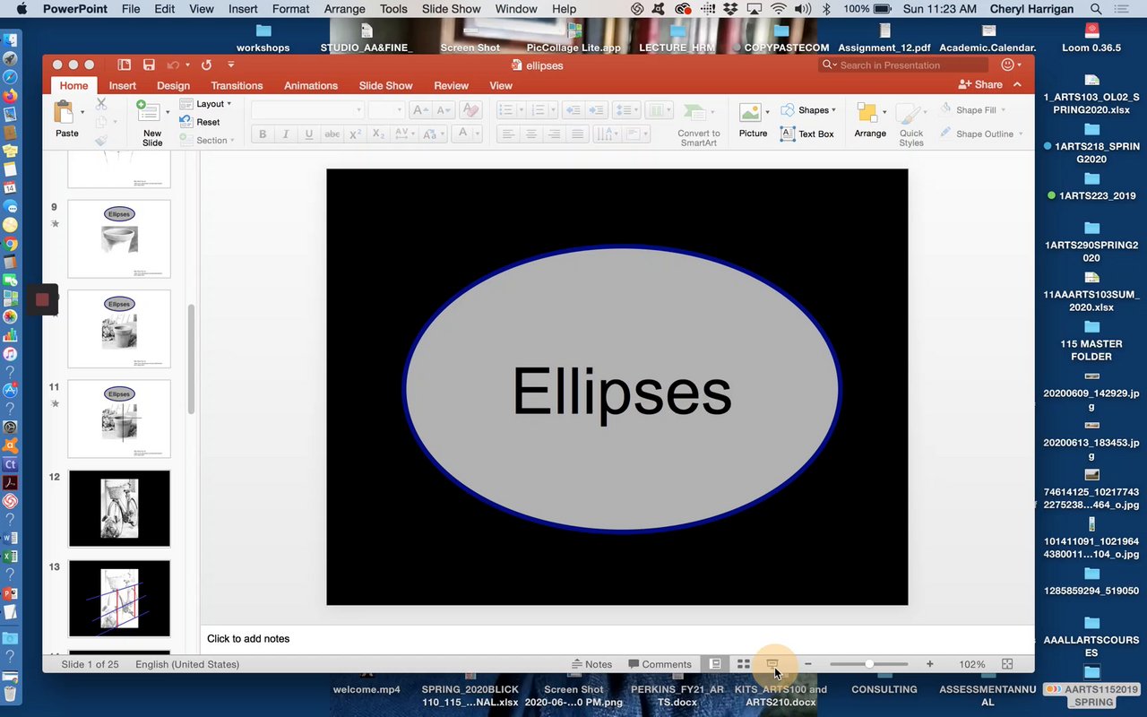Click the Paste clipboard icon
1147x717 pixels.
[64, 112]
